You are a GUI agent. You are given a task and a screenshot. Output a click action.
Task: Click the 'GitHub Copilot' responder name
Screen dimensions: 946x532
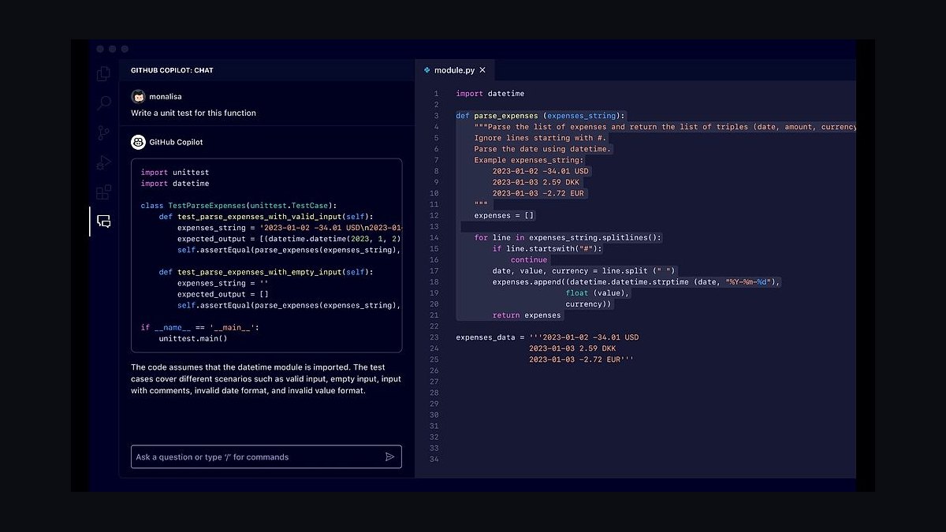coord(176,142)
